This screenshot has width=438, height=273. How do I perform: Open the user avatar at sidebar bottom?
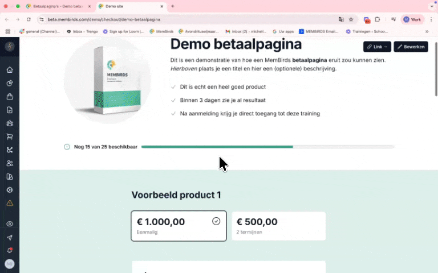coord(10,264)
